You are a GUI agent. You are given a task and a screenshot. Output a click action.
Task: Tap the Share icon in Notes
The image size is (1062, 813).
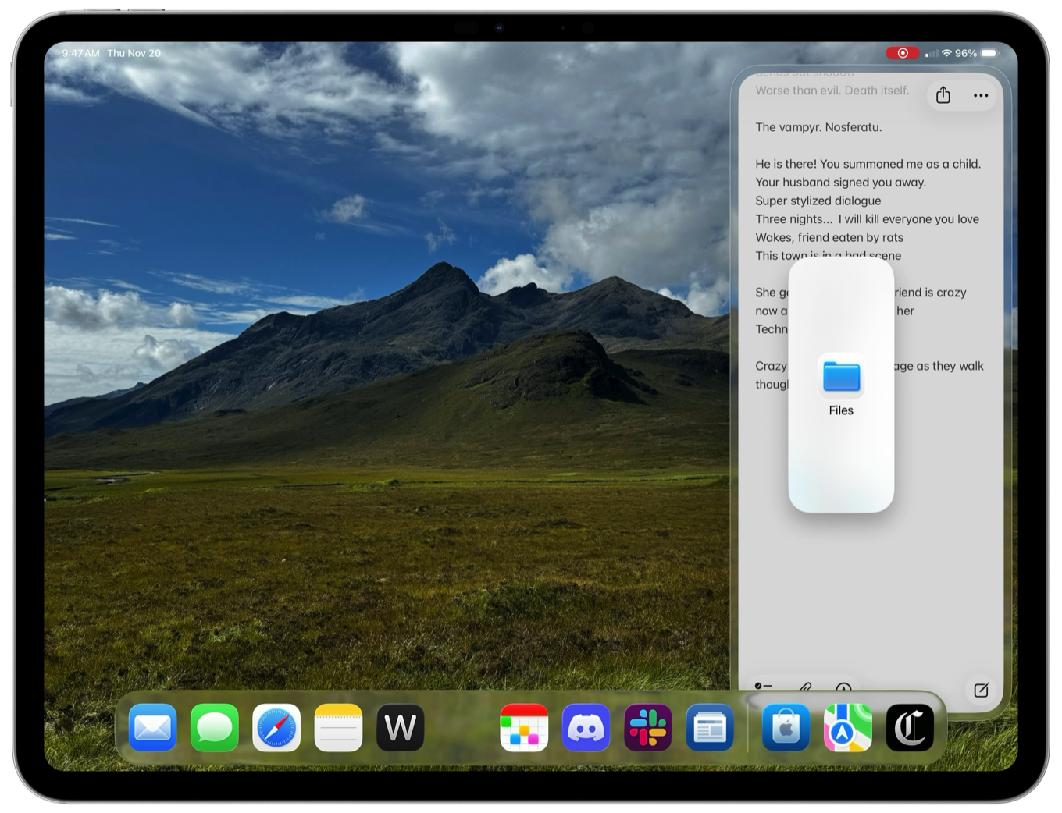943,95
